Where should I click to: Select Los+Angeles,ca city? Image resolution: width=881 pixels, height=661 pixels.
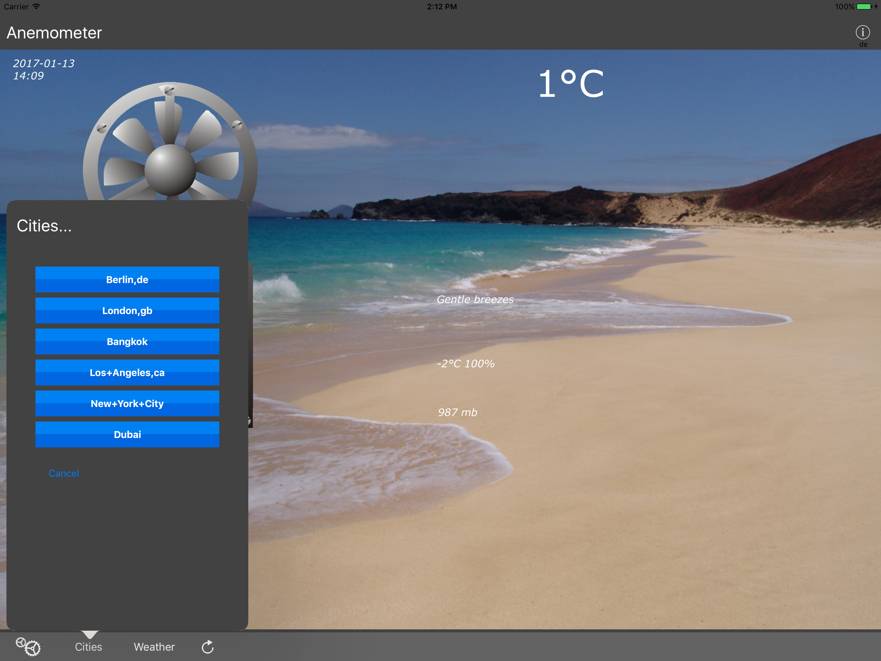pos(127,372)
